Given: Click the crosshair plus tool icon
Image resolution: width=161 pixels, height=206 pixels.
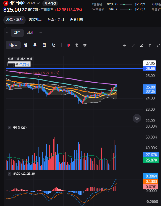Looking at the screenshot, I should [125, 45].
